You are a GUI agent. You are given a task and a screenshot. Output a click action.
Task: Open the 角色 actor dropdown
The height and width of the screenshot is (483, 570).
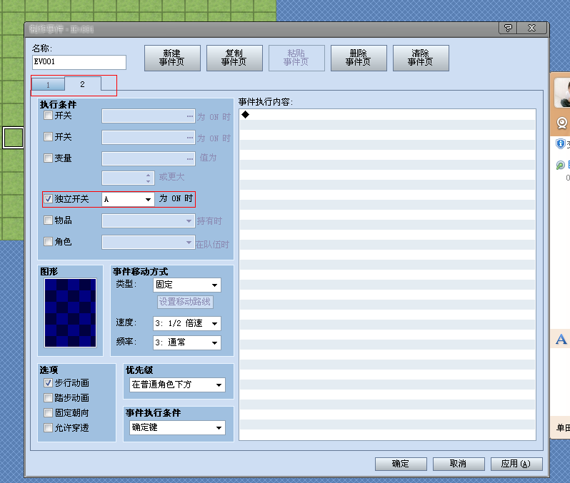(149, 243)
